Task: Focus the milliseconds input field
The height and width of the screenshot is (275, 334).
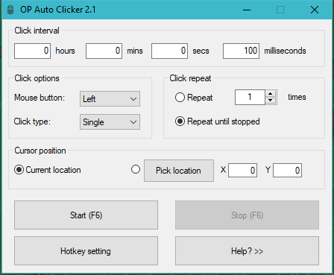Action: [x=241, y=51]
